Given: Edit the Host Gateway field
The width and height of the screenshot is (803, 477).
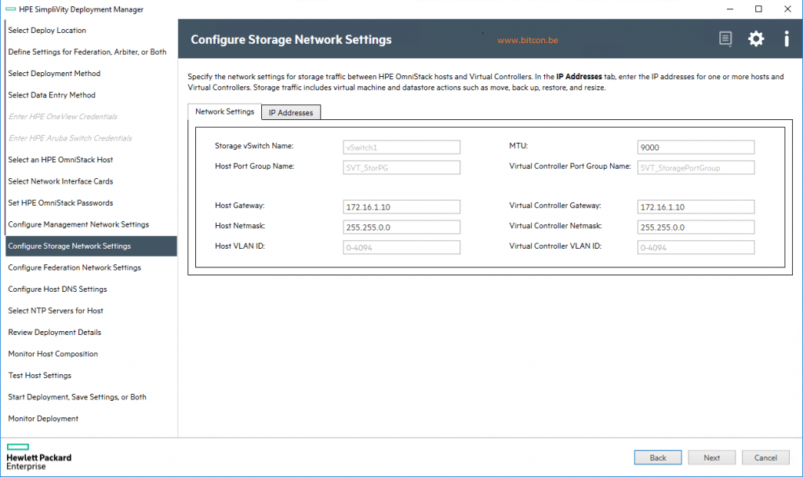Looking at the screenshot, I should coord(401,206).
